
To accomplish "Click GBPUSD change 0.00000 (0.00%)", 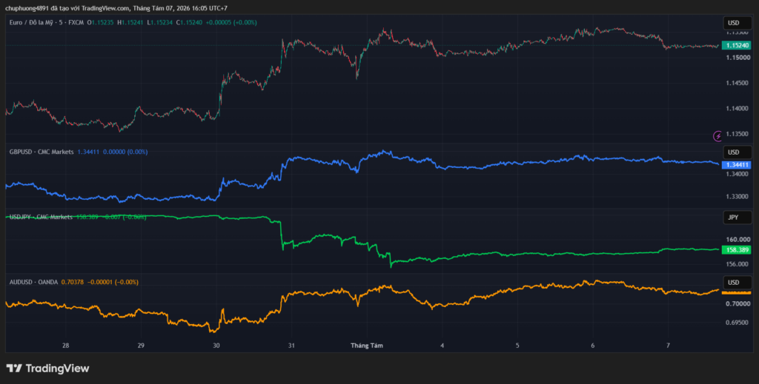I will (x=125, y=152).
